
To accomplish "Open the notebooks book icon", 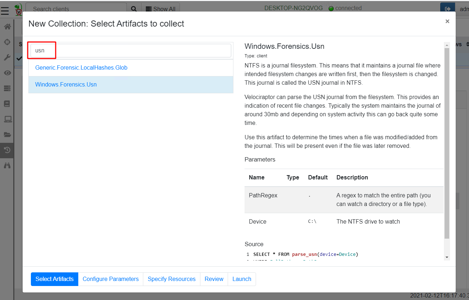I will pos(7,104).
